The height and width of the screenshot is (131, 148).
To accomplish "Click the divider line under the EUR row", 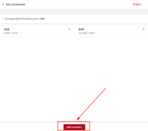I will point(112,37).
